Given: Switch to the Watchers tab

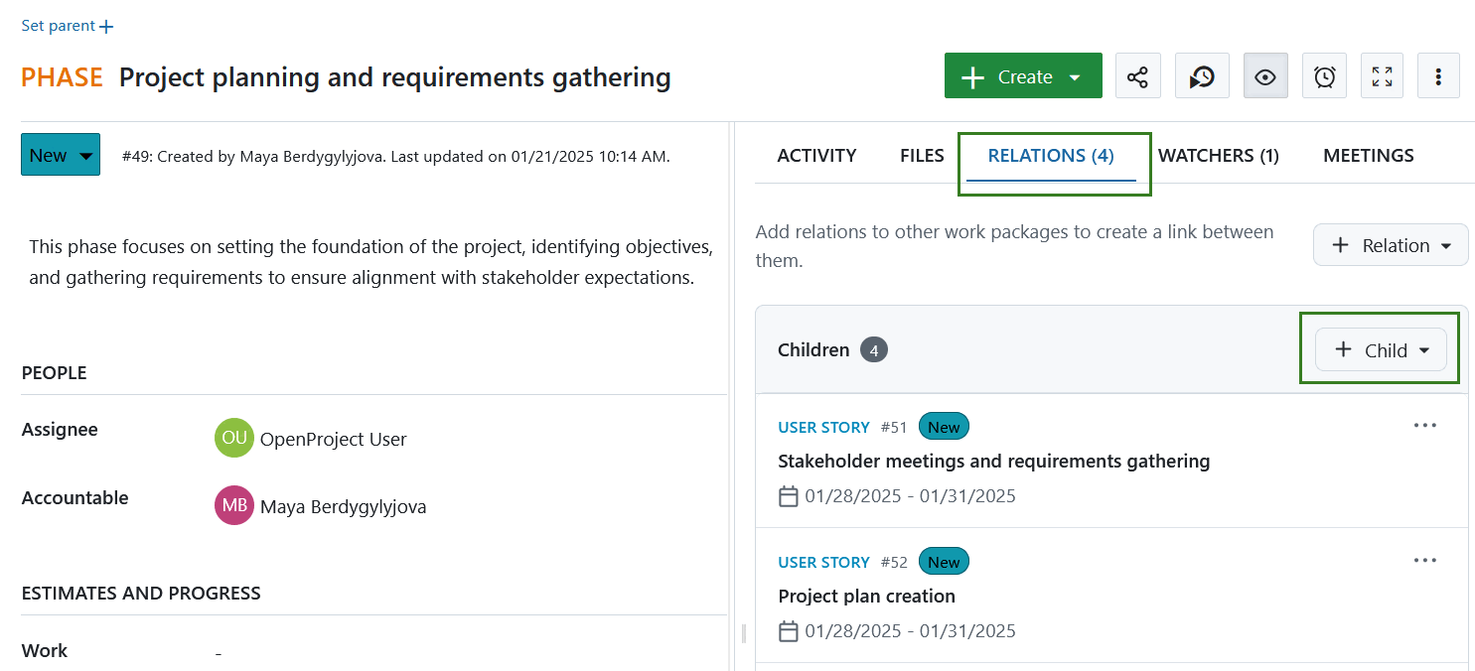Looking at the screenshot, I should pyautogui.click(x=1219, y=155).
